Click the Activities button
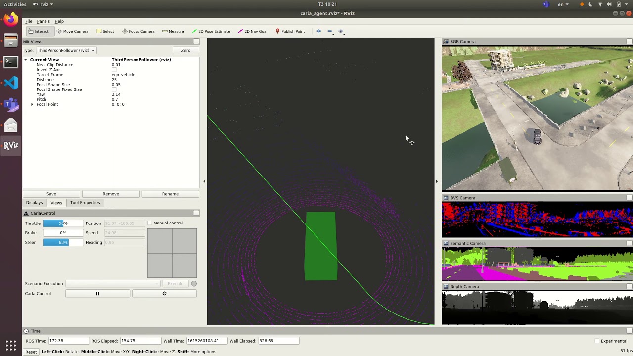 click(15, 4)
